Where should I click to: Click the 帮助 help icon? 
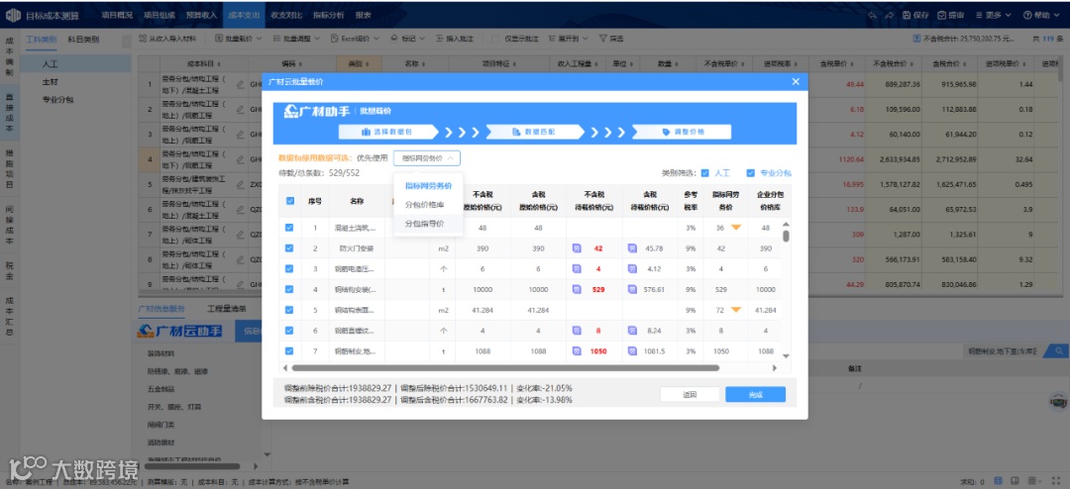[1027, 14]
